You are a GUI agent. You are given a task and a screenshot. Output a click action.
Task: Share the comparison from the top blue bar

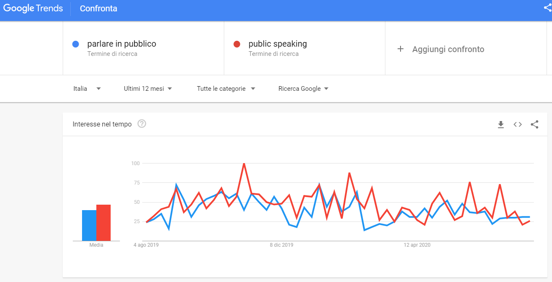[x=547, y=8]
